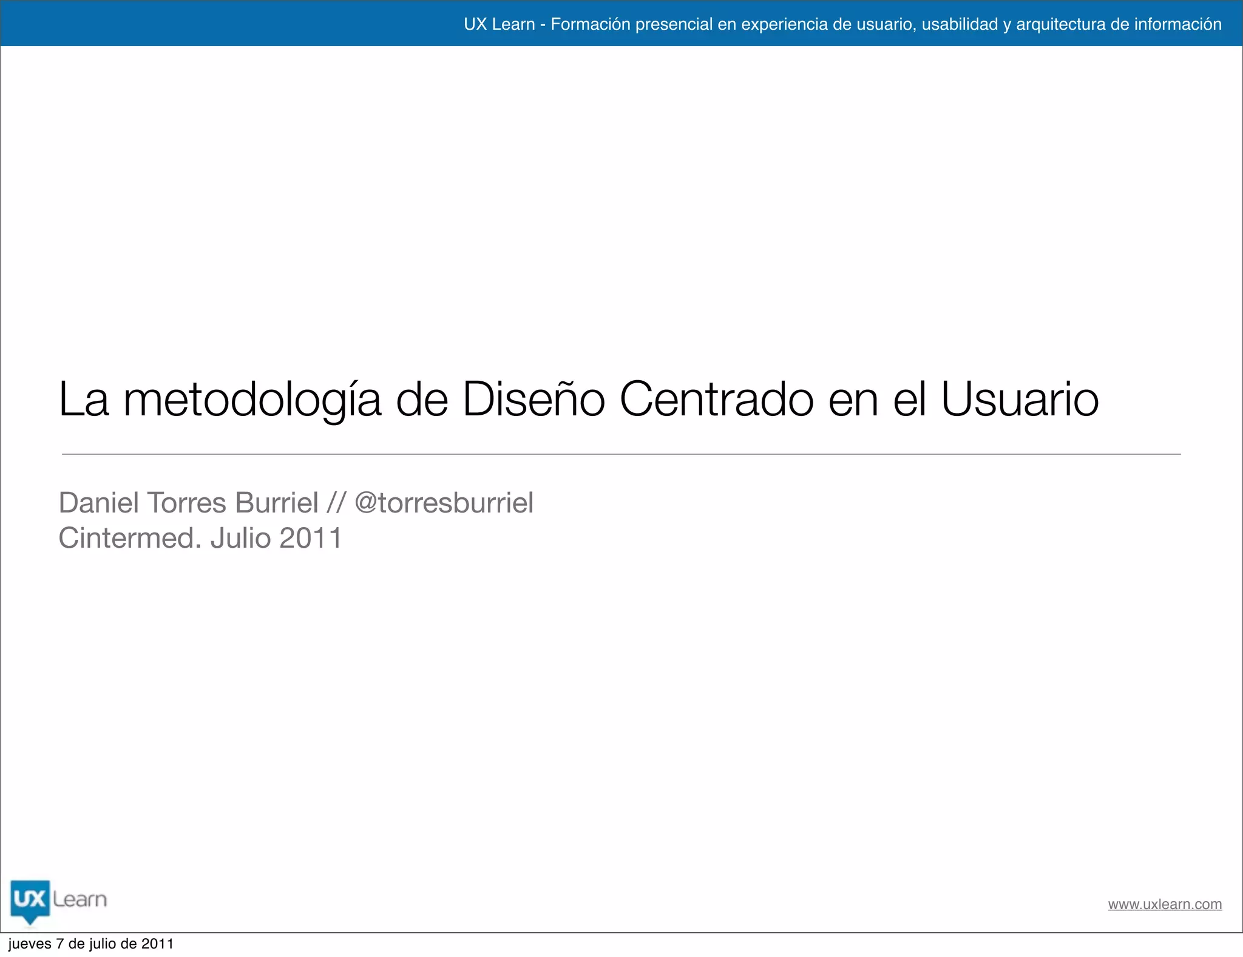Click 'arquitectura de información' in the header banner

[x=1119, y=24]
